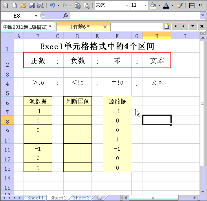Click the Print icon

[78, 5]
